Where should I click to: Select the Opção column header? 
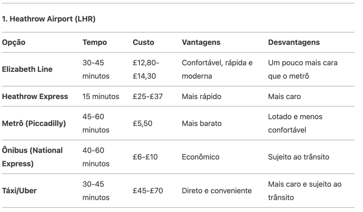[x=14, y=42]
